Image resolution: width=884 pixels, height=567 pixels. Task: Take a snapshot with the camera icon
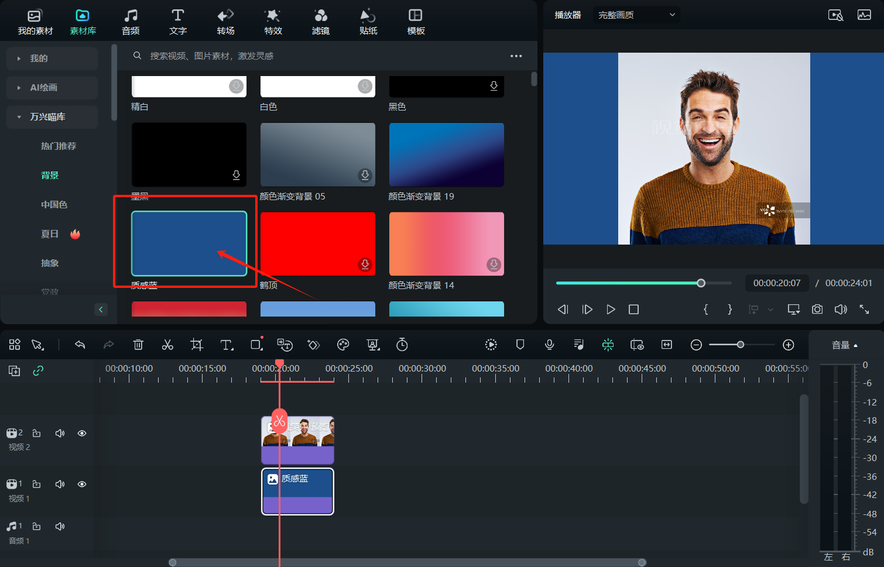tap(817, 309)
